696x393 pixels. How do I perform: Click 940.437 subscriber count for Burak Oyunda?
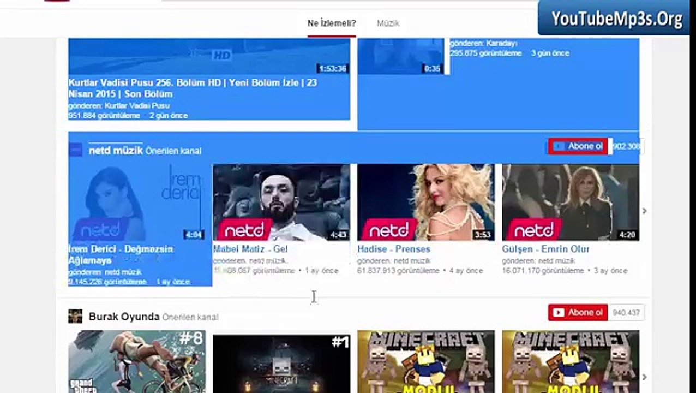[x=626, y=313]
